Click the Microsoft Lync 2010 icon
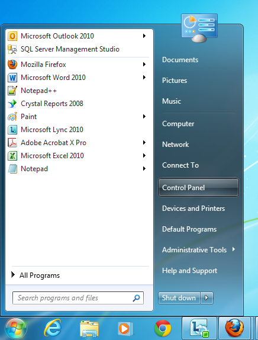This screenshot has width=258, height=340. pos(12,130)
